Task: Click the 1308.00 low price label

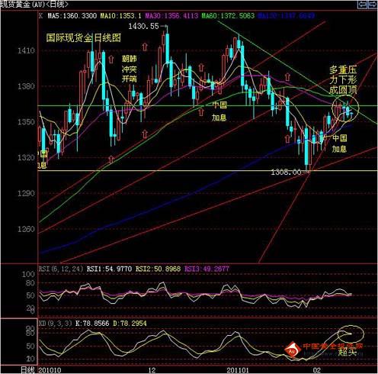Action: 286,172
